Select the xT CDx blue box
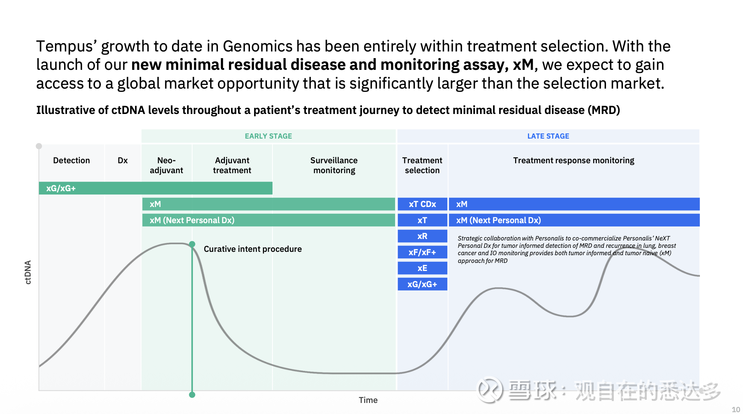 pyautogui.click(x=422, y=204)
